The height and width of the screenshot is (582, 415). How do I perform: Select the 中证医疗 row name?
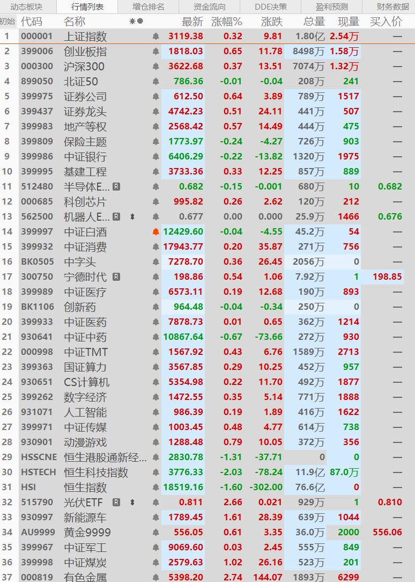point(85,292)
